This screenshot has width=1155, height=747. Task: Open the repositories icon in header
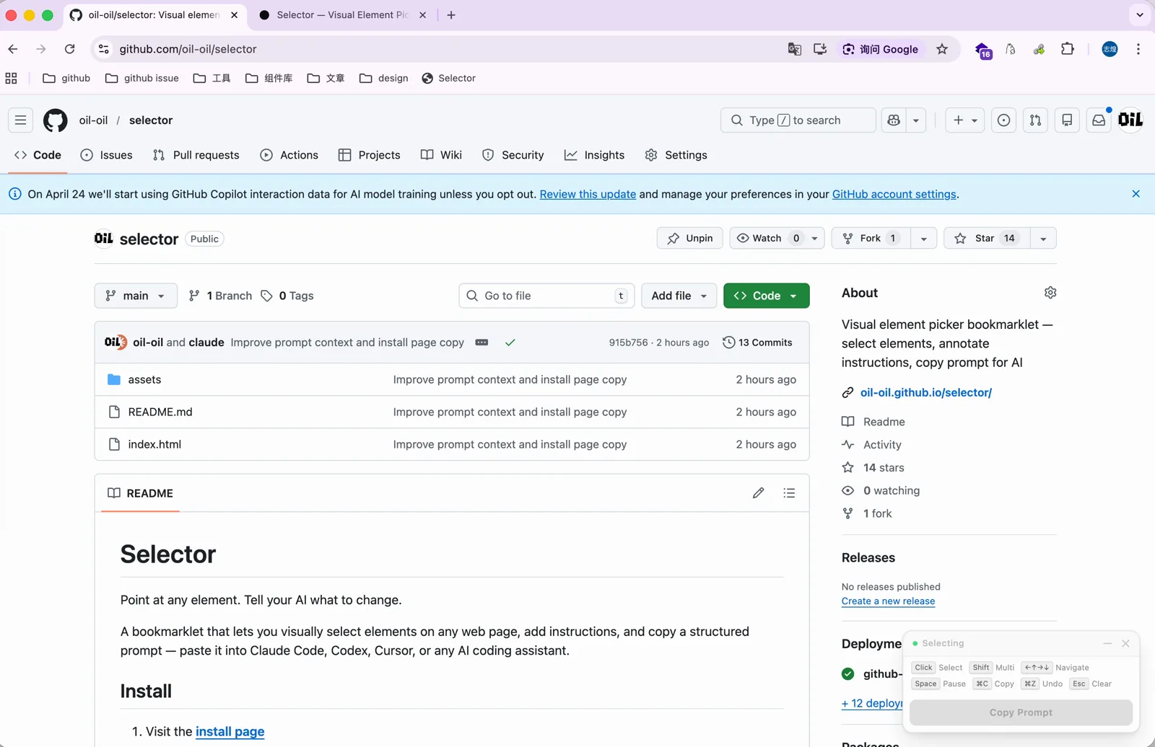pos(1067,120)
